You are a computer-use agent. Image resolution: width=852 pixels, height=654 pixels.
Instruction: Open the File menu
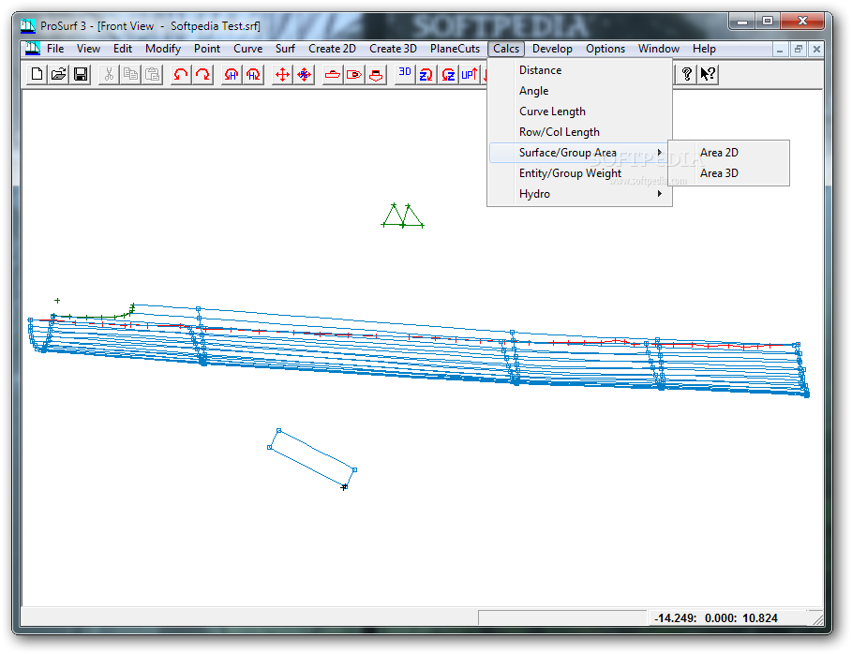pyautogui.click(x=55, y=49)
